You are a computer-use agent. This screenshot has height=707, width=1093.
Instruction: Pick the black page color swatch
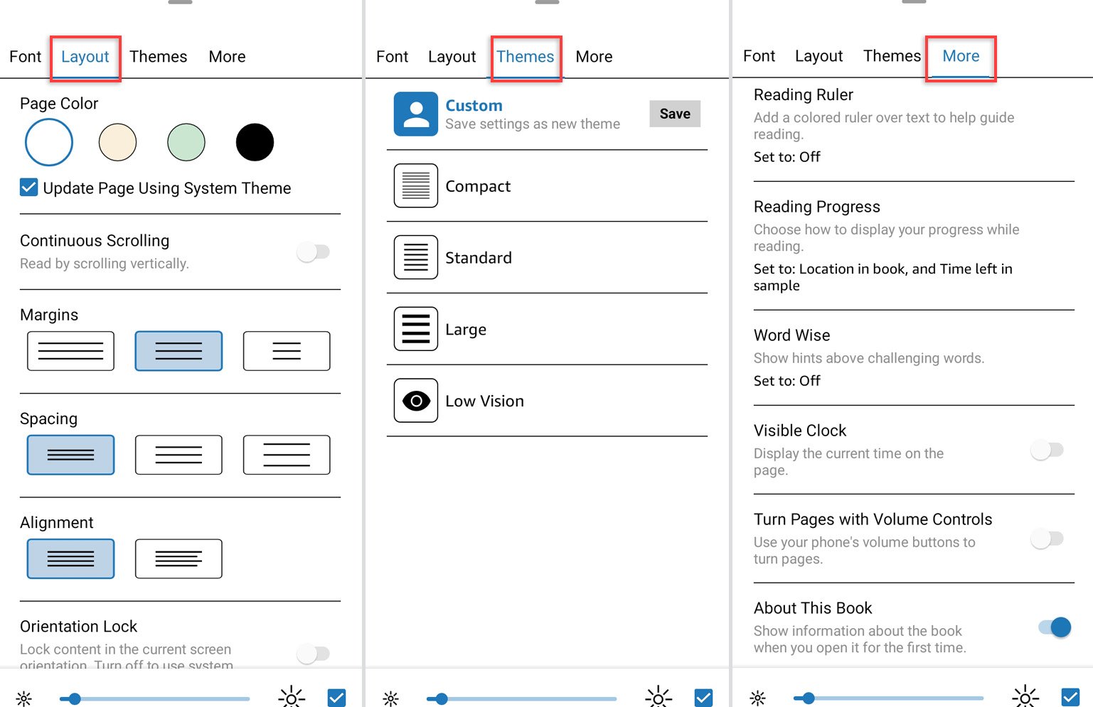255,142
